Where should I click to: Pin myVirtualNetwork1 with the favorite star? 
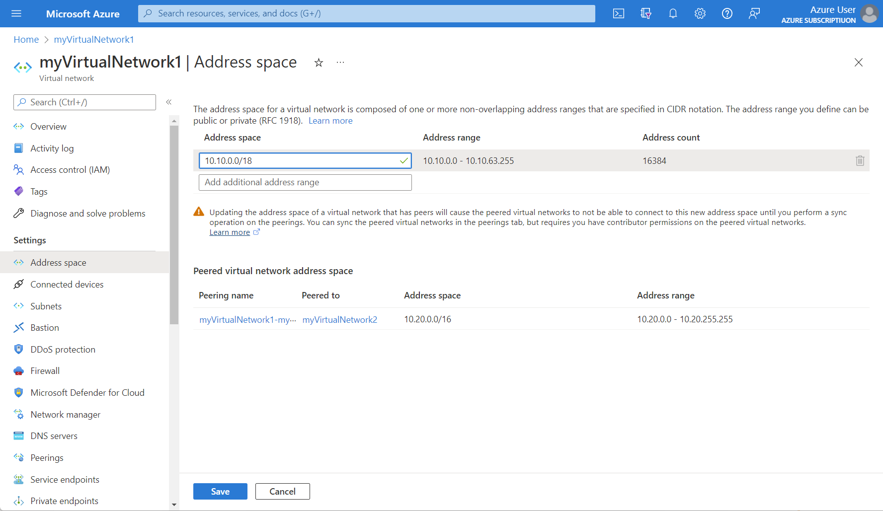[x=319, y=63]
